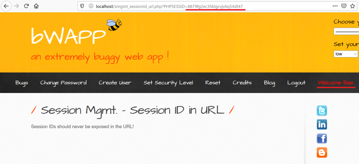This screenshot has height=164, width=359.
Task: Click text Session IDs should never be exposed
Action: pyautogui.click(x=82, y=126)
